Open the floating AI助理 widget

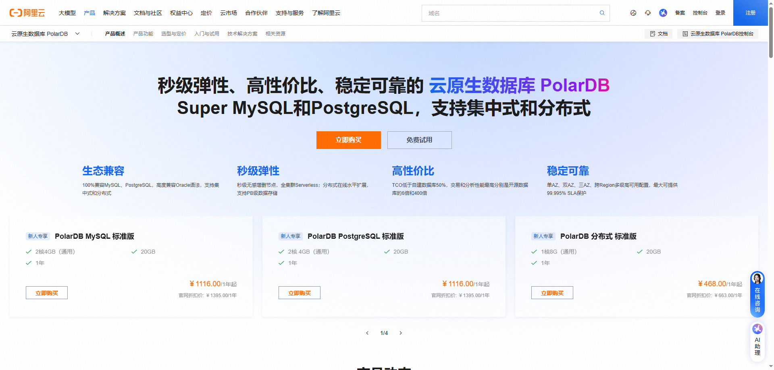coord(757,341)
